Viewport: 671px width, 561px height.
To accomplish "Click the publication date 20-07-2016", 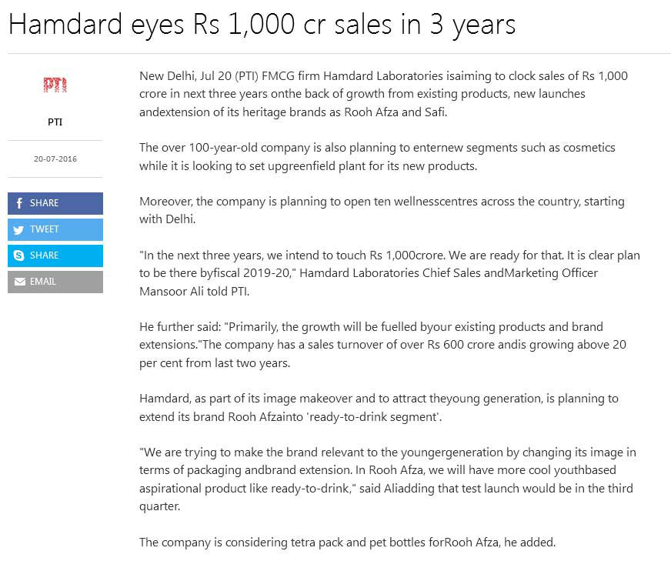I will [55, 159].
